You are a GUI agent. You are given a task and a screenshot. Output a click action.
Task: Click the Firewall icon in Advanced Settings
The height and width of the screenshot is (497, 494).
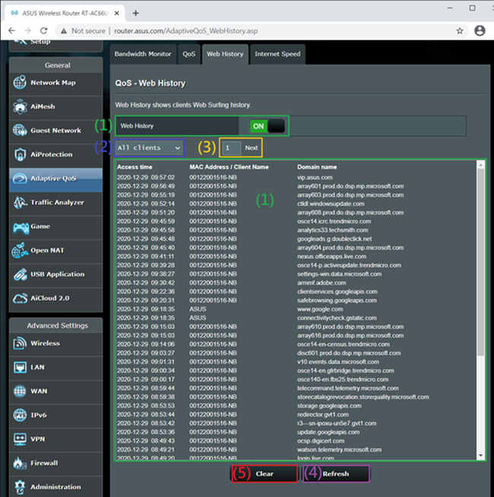pos(20,463)
